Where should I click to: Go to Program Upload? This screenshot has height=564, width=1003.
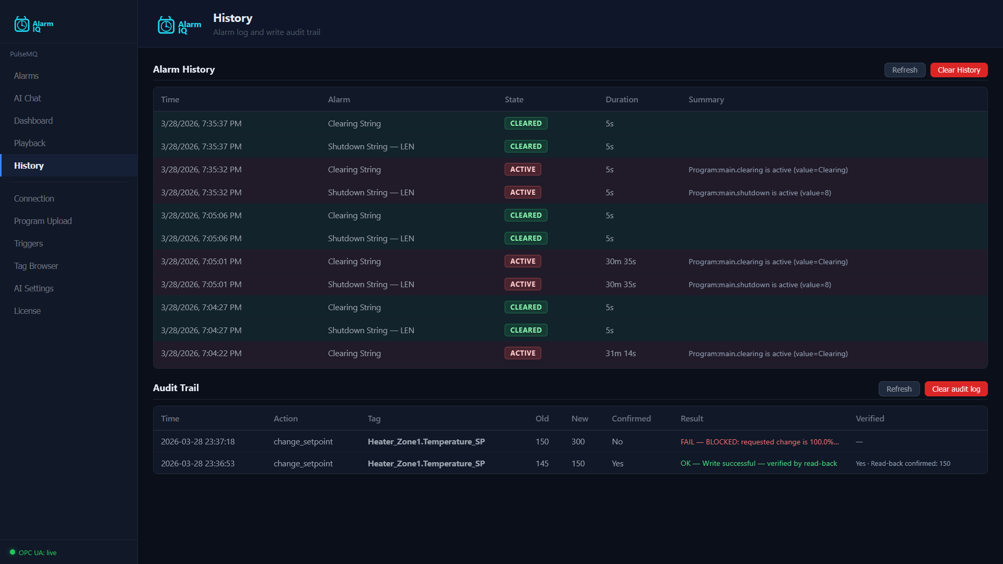point(42,220)
